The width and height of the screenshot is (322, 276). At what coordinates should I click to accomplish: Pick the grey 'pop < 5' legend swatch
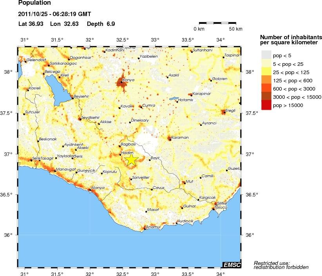(266, 55)
